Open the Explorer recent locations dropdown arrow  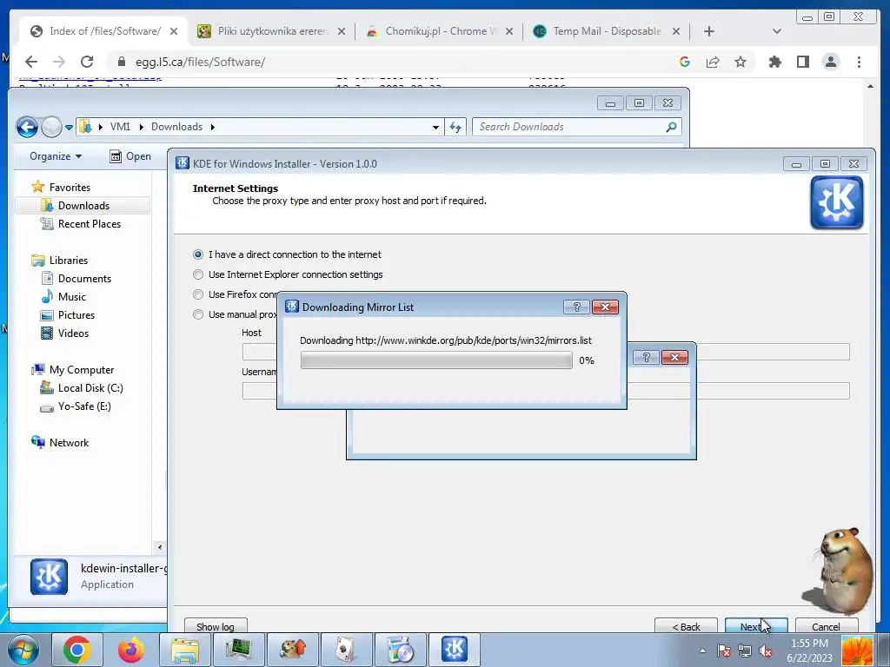[69, 128]
